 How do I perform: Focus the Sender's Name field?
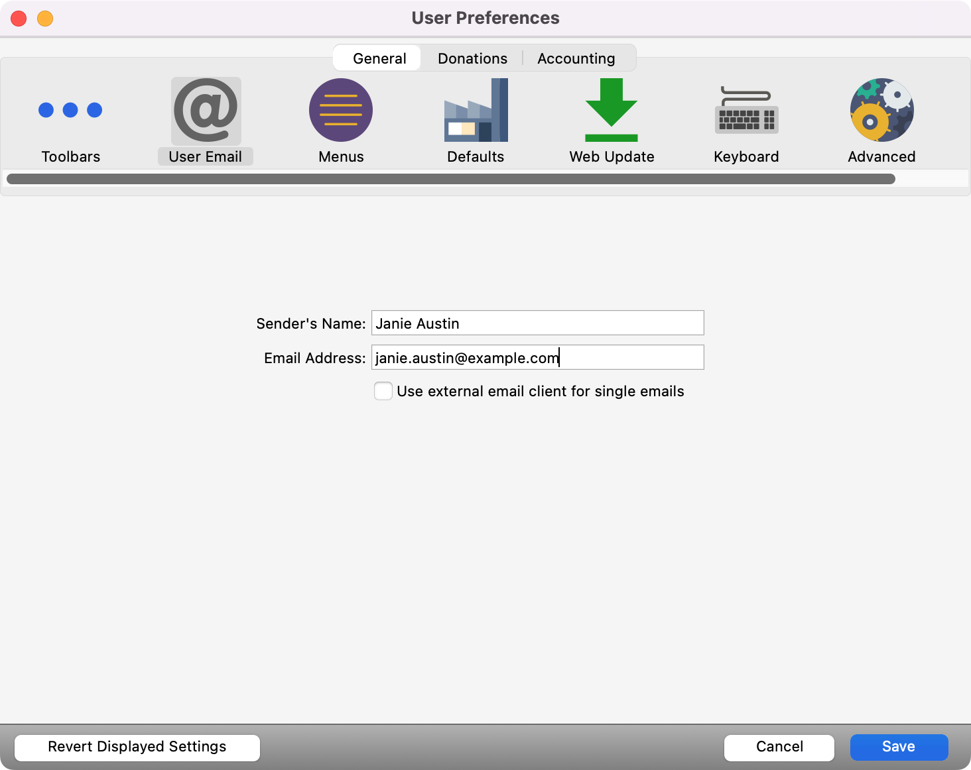pyautogui.click(x=537, y=323)
